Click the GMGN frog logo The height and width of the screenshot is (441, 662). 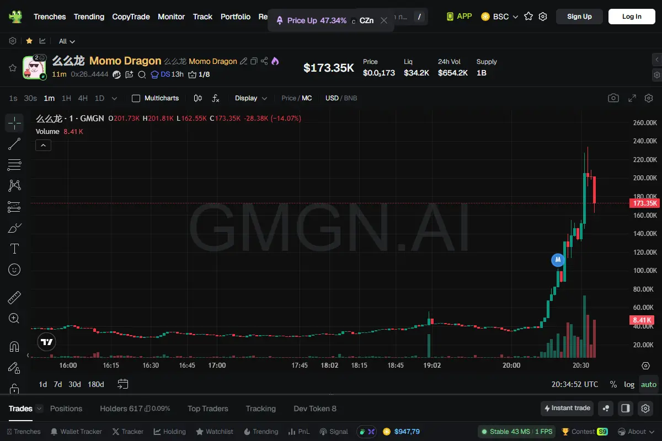point(15,17)
